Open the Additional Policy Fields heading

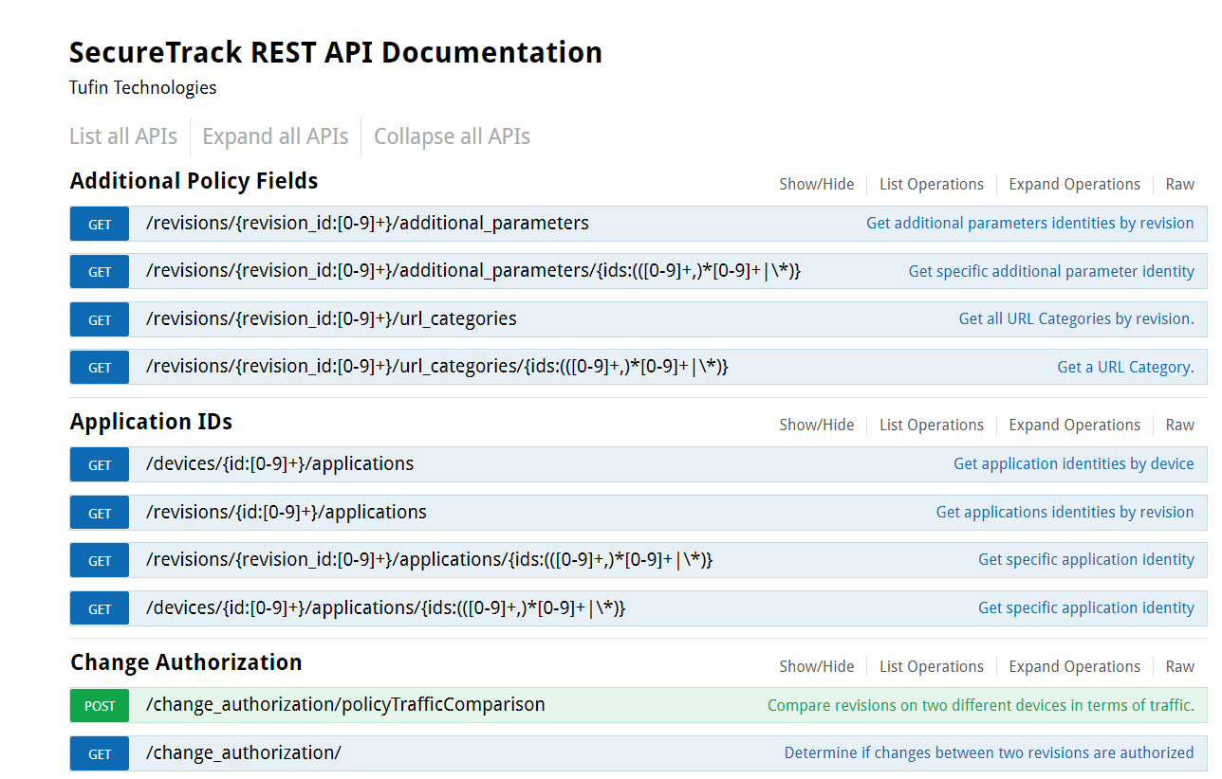[x=194, y=181]
